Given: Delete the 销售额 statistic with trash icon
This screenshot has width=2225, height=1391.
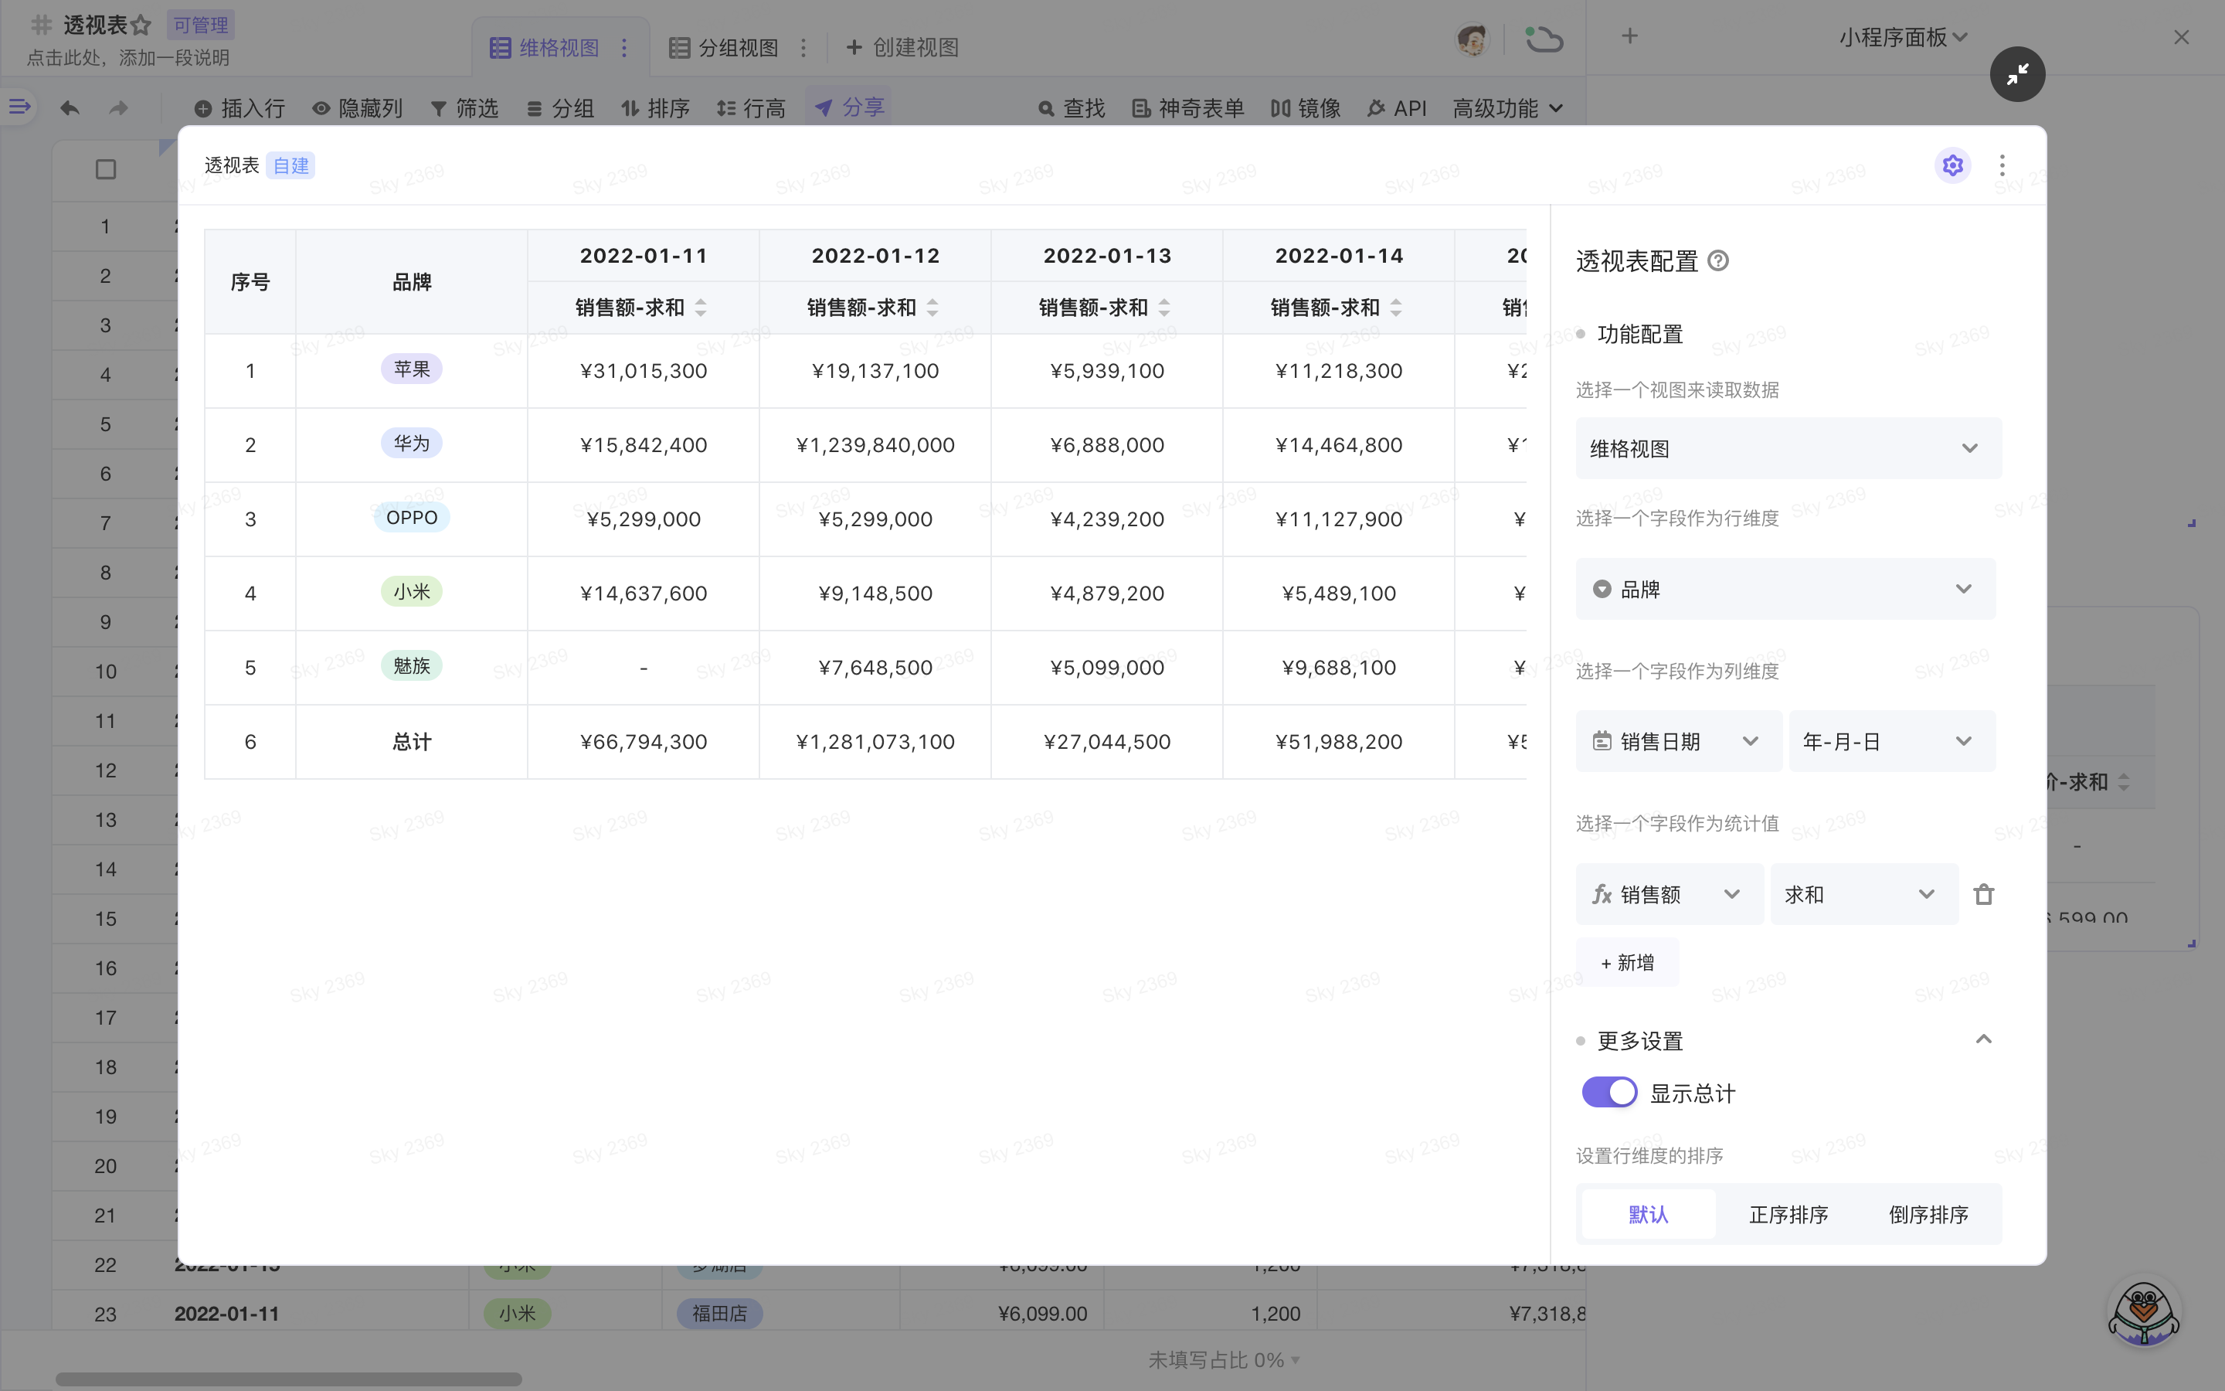Looking at the screenshot, I should [1983, 894].
